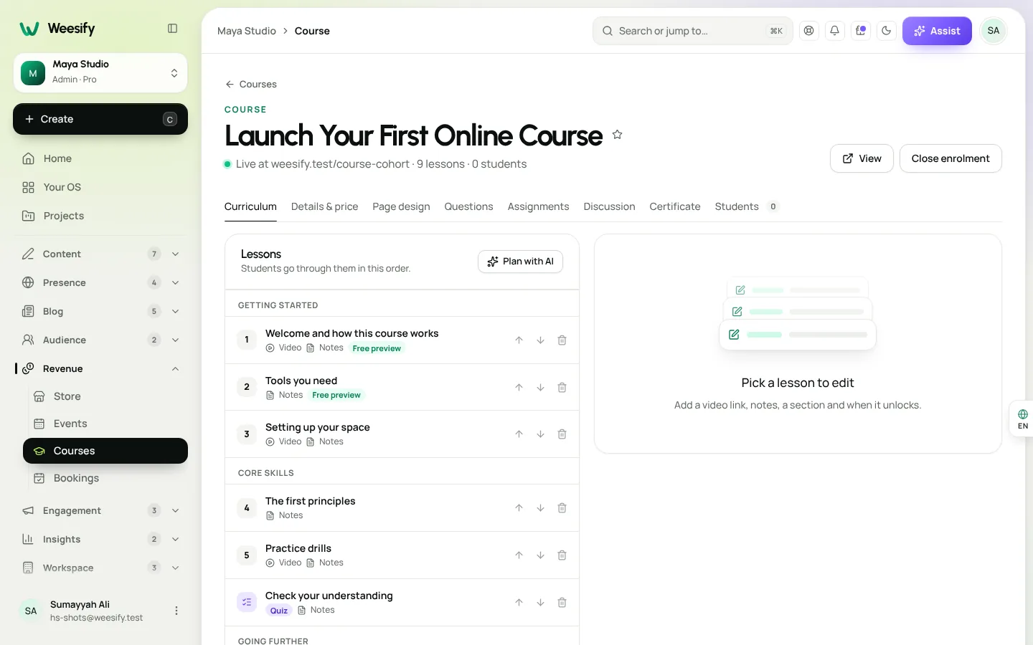Switch to Details & price tab
The image size is (1033, 645).
(x=324, y=206)
